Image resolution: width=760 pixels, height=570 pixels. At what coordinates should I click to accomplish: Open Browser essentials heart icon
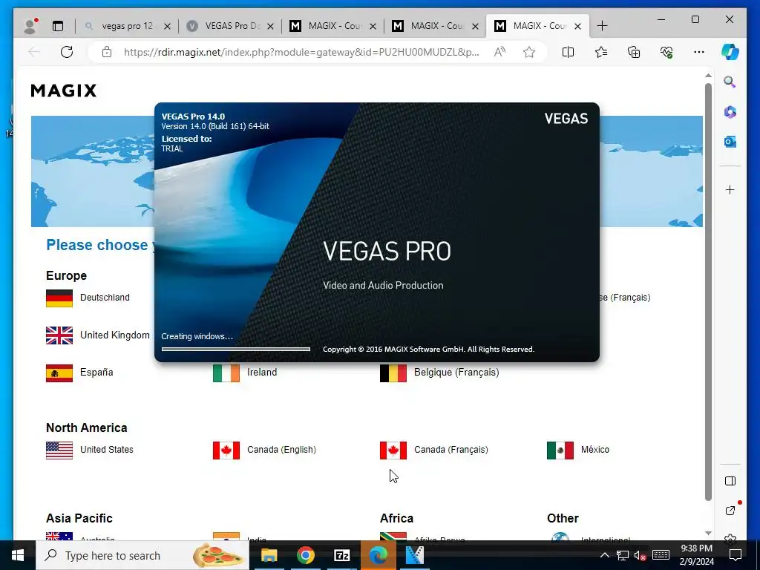[x=666, y=52]
